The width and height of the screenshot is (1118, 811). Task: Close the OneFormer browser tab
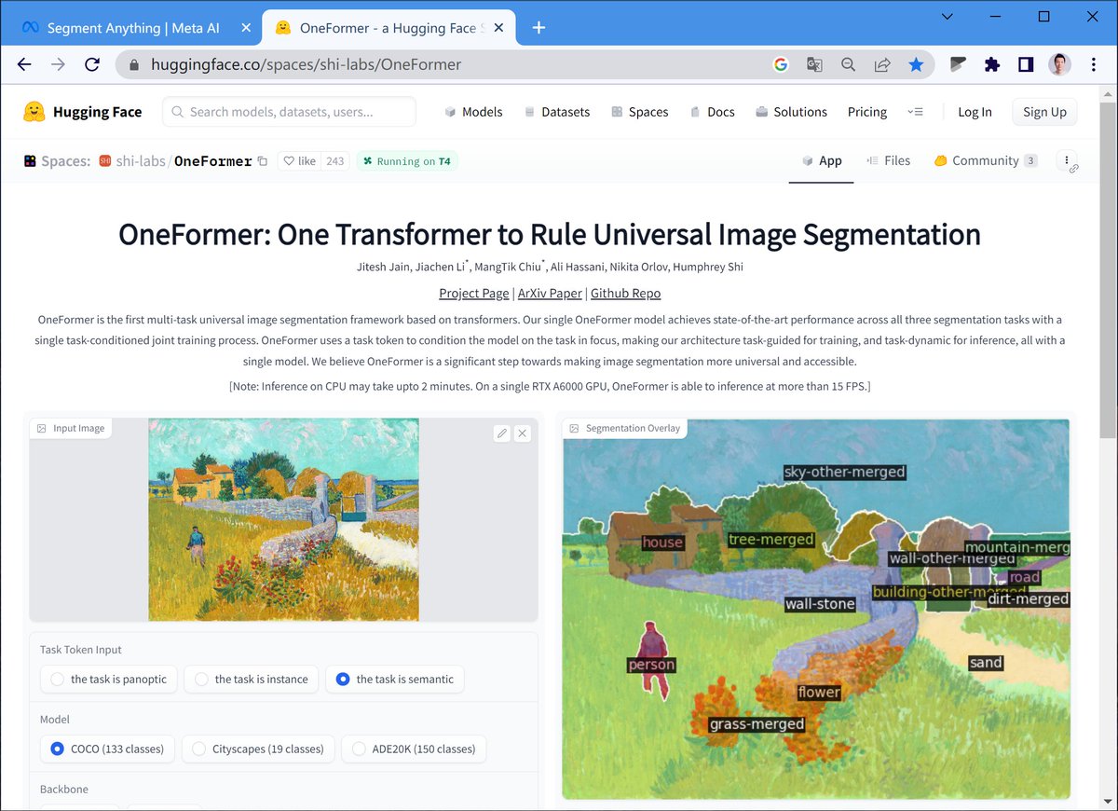point(501,28)
